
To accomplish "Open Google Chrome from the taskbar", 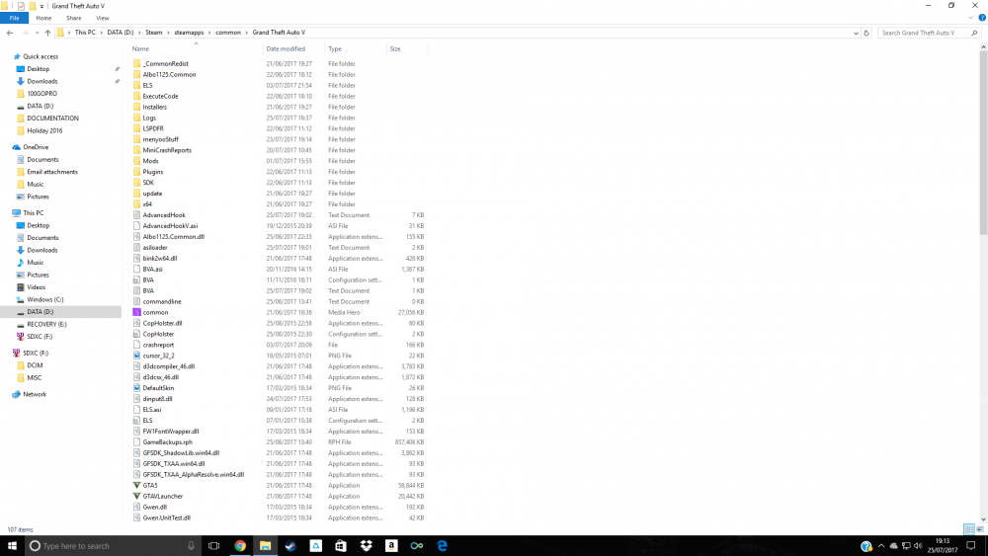I will [240, 545].
